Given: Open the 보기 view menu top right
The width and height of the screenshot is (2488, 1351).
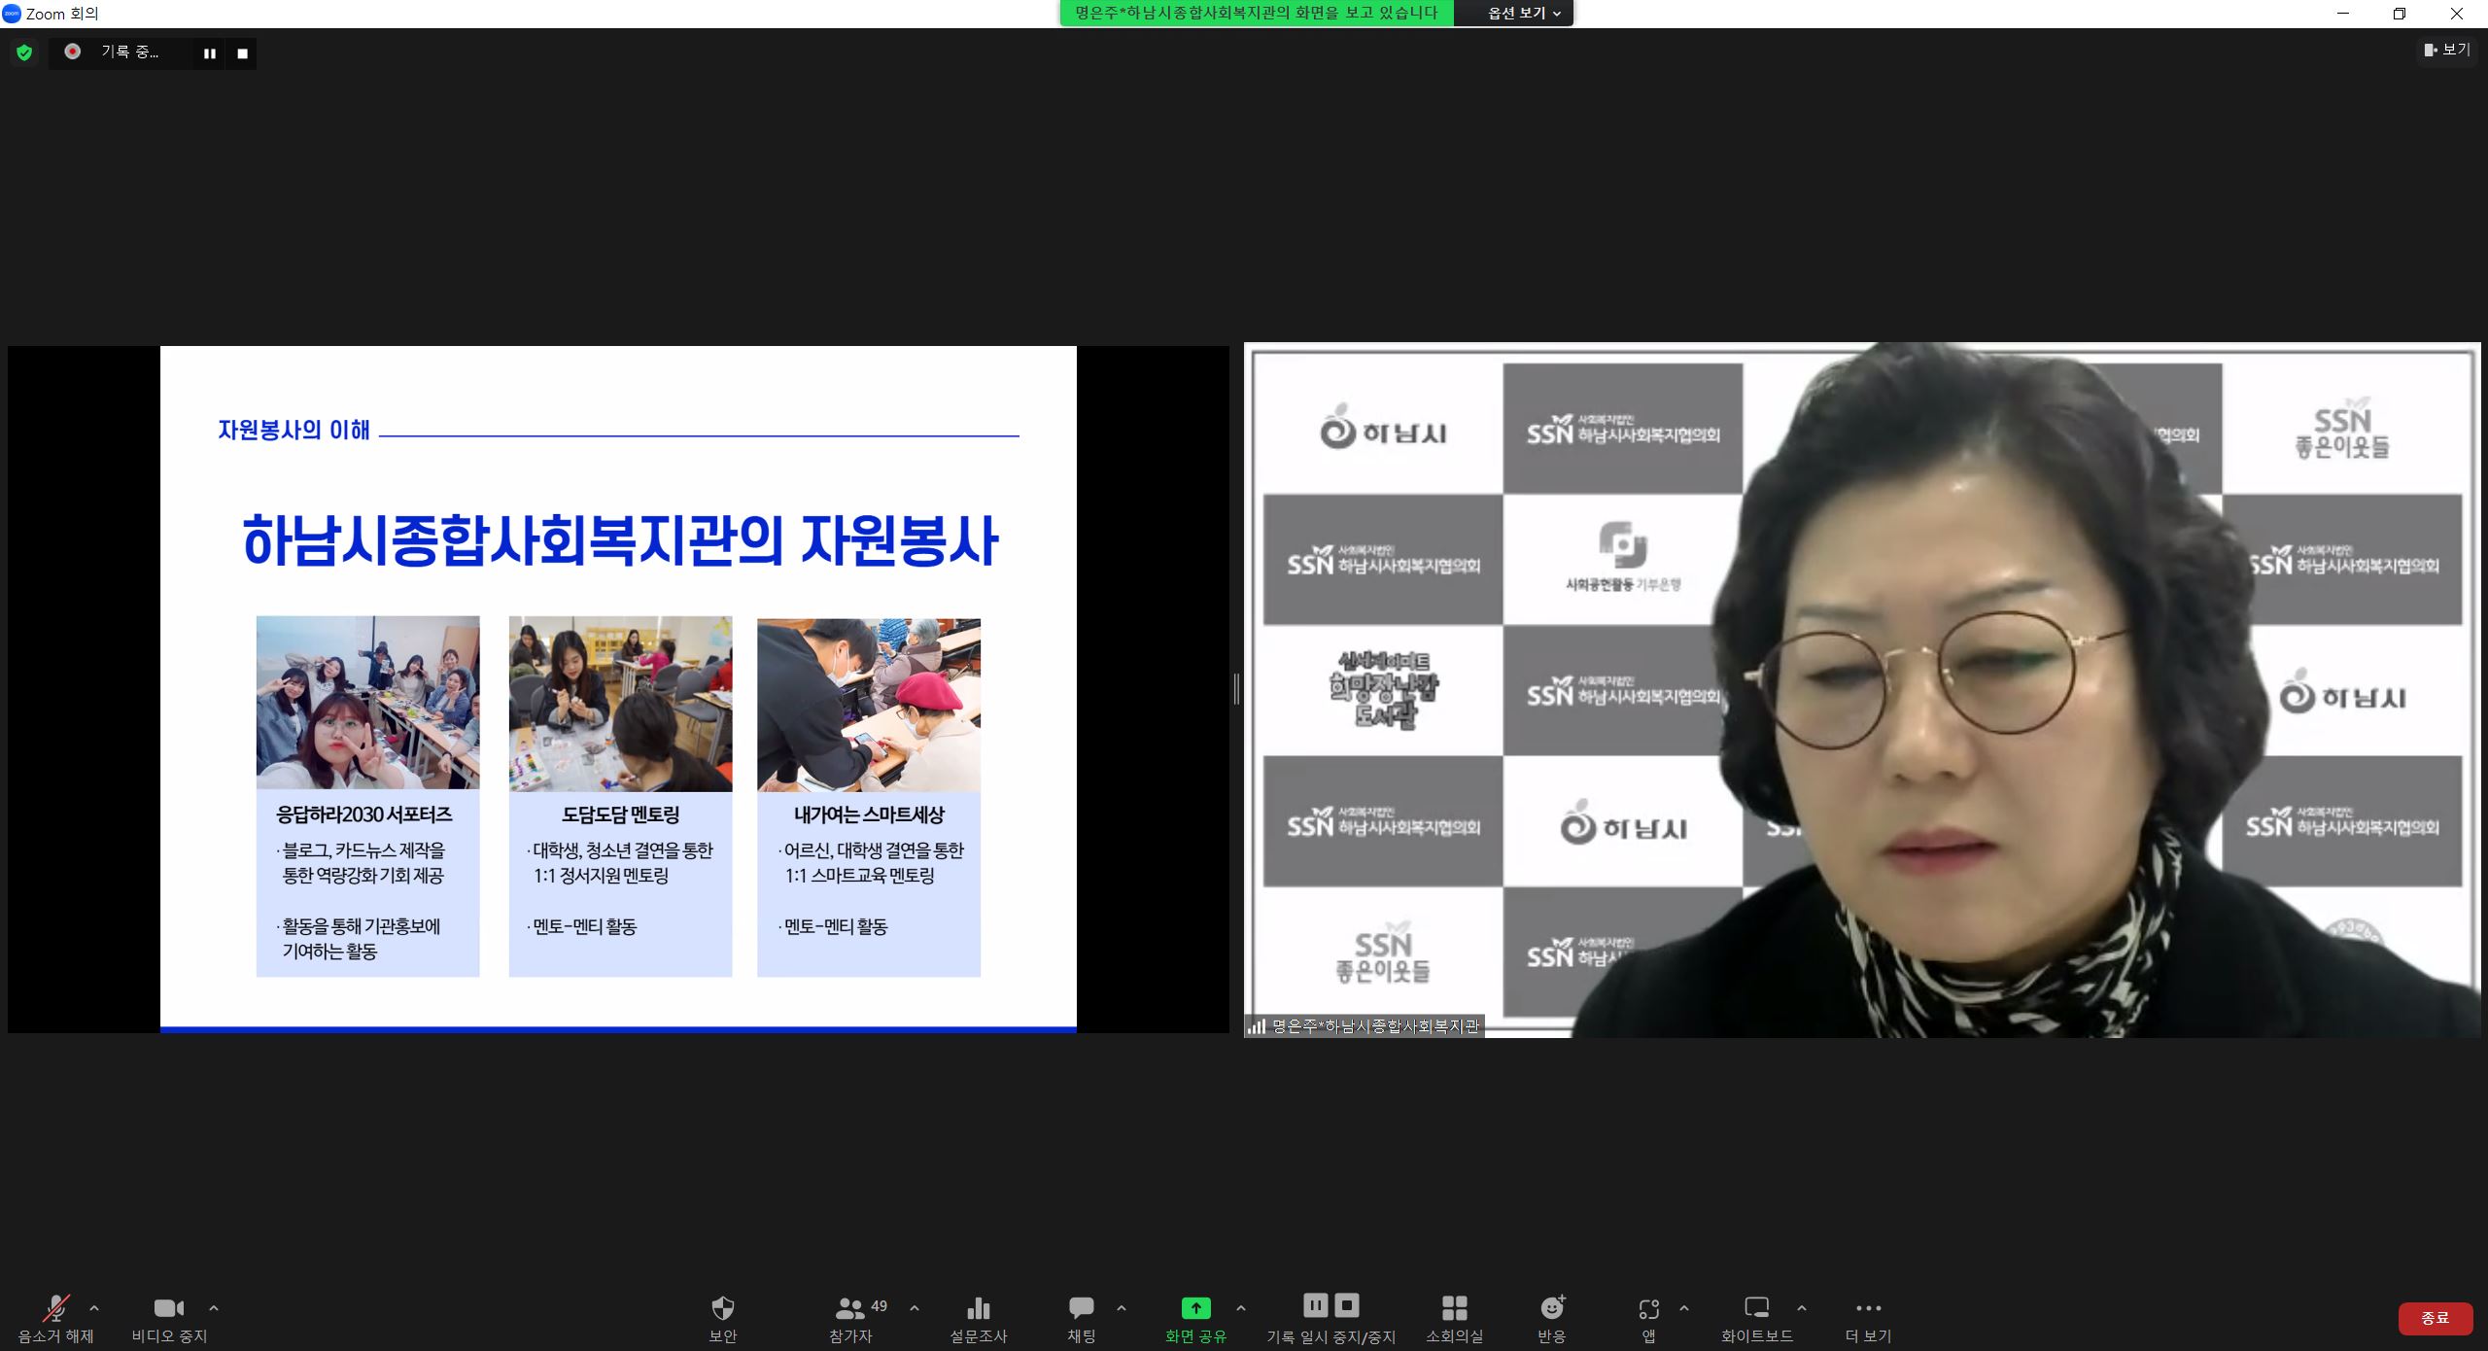Looking at the screenshot, I should 2446,50.
